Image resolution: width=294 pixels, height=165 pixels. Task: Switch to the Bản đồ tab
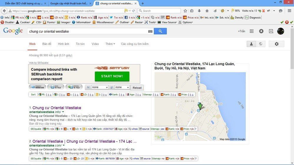coord(47,44)
